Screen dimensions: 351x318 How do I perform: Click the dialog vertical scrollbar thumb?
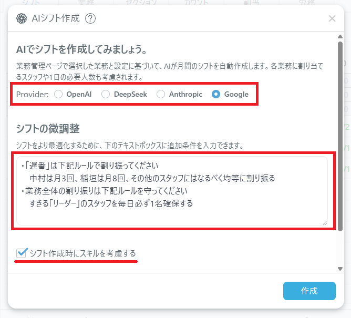(340, 136)
